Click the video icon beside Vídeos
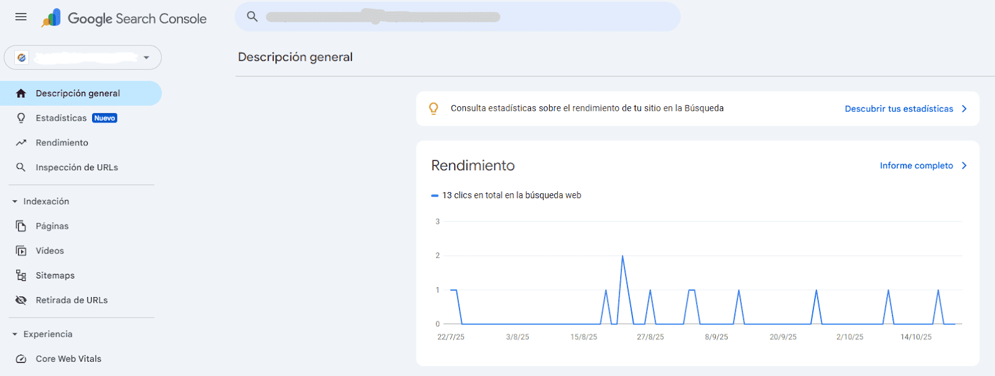995x376 pixels. click(x=21, y=251)
